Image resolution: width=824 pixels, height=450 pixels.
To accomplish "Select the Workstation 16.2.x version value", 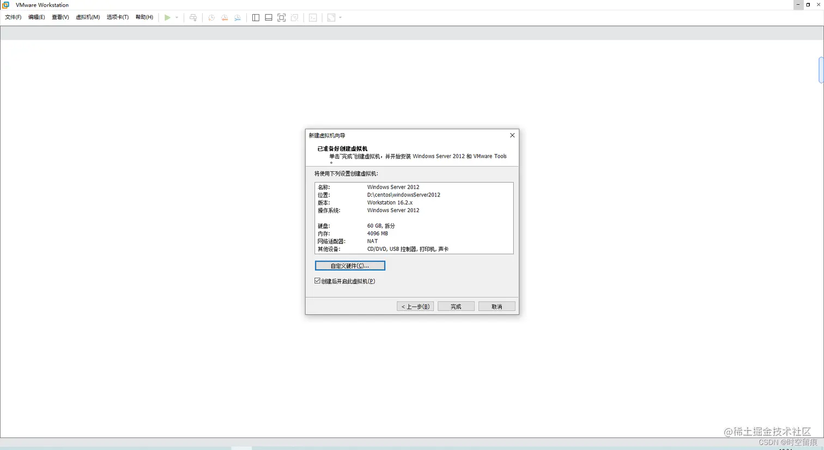I will point(390,202).
